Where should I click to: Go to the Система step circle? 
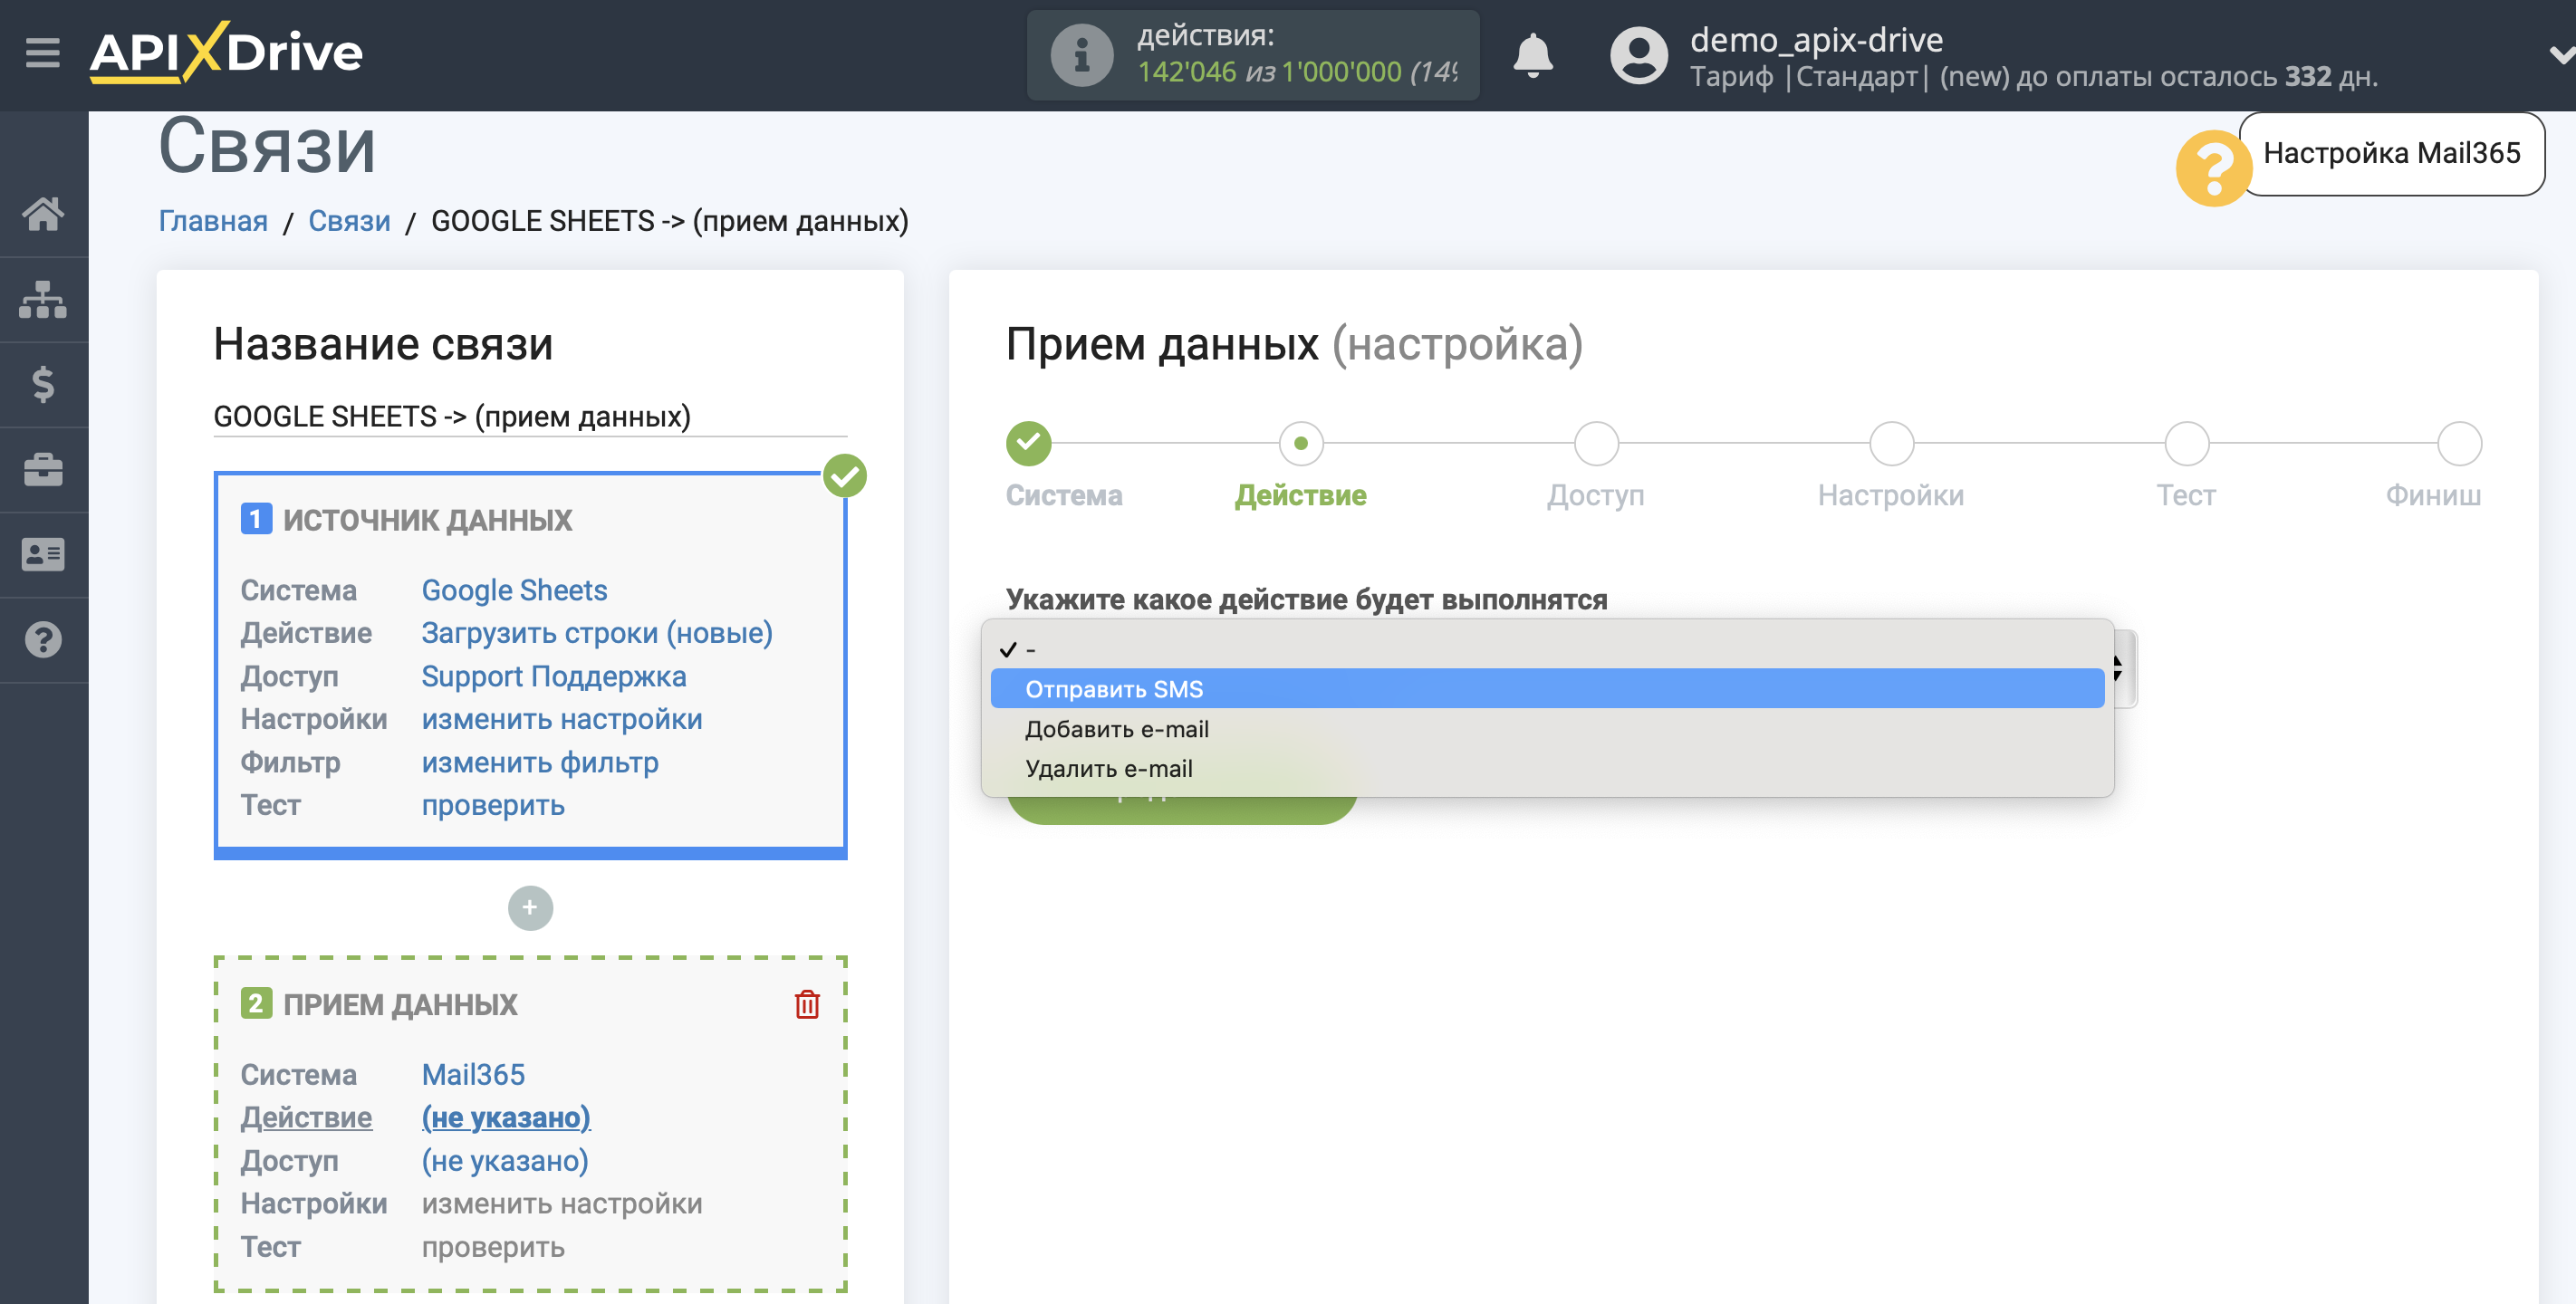coord(1028,443)
